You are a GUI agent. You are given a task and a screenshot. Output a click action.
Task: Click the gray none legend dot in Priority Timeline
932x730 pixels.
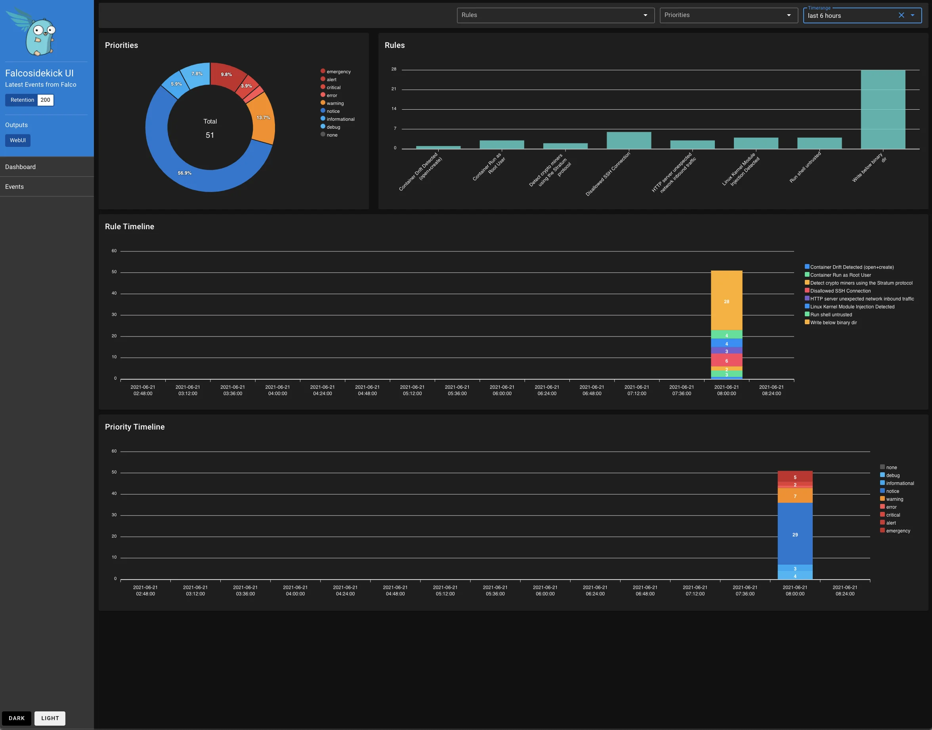tap(882, 467)
